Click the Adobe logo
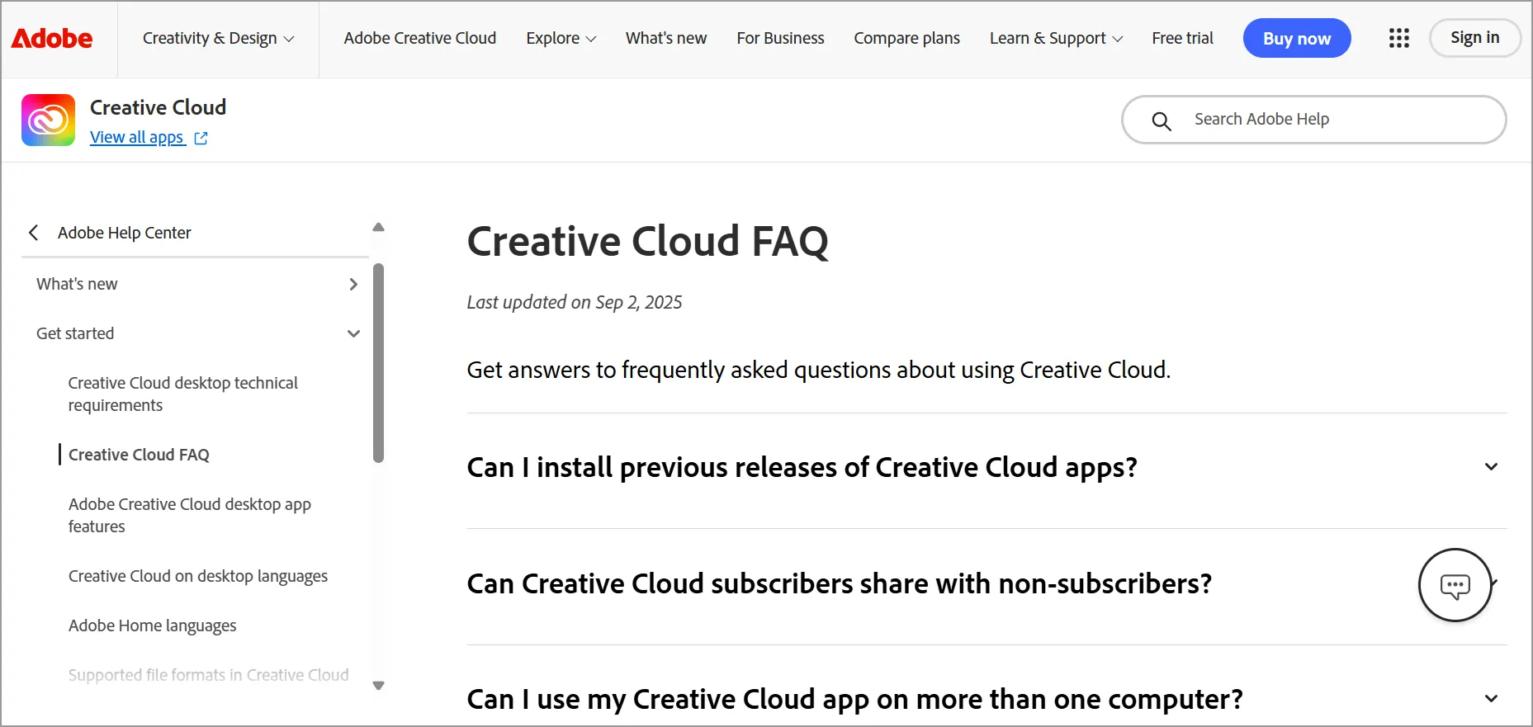Screen dimensions: 1533x727 pos(51,38)
